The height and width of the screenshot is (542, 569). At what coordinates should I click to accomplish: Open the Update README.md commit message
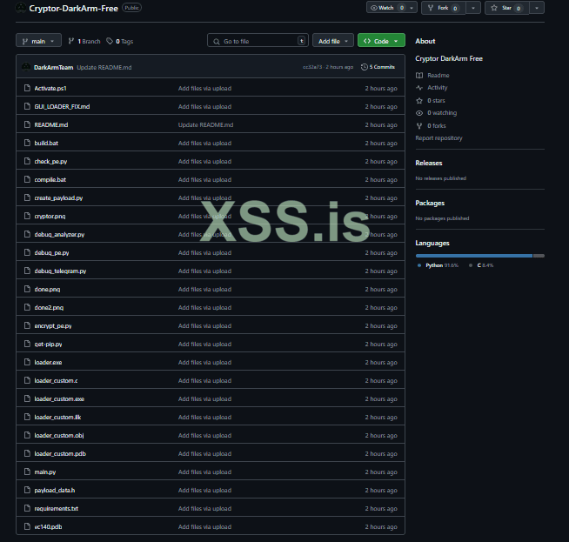104,68
